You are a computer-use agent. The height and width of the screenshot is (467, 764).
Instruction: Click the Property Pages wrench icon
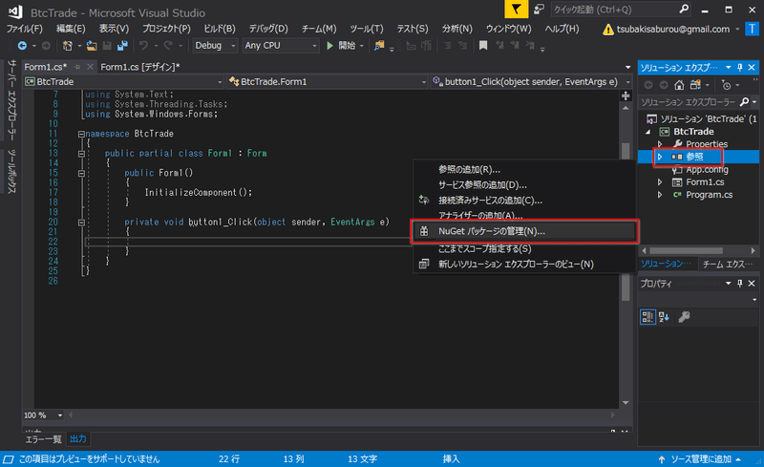pyautogui.click(x=684, y=317)
